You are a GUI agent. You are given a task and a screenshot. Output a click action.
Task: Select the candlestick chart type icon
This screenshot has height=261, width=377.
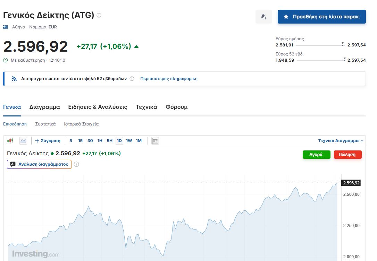pos(10,140)
